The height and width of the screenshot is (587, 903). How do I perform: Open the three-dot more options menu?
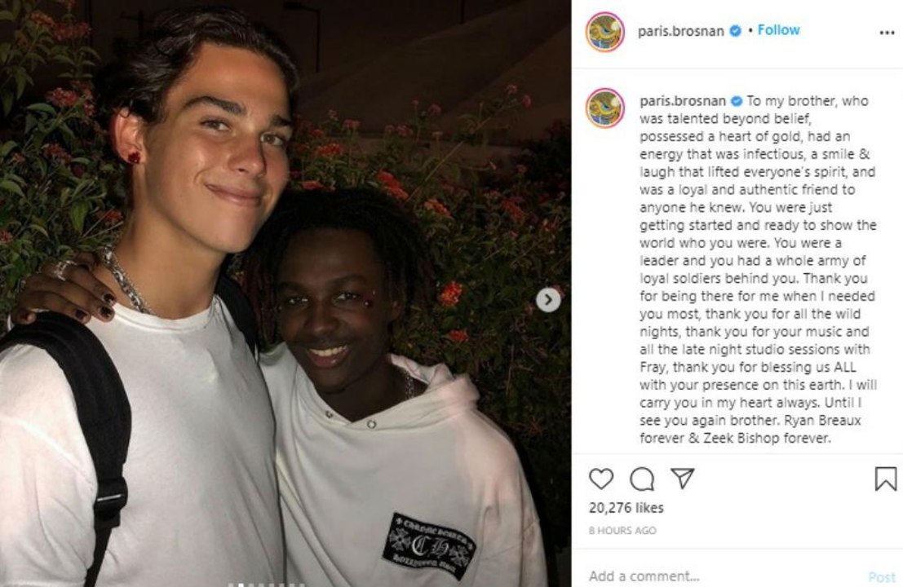(x=887, y=33)
